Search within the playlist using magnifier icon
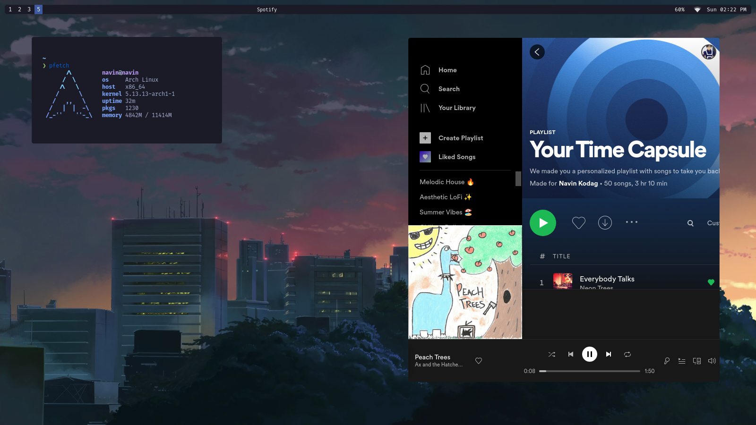The image size is (756, 425). 690,223
